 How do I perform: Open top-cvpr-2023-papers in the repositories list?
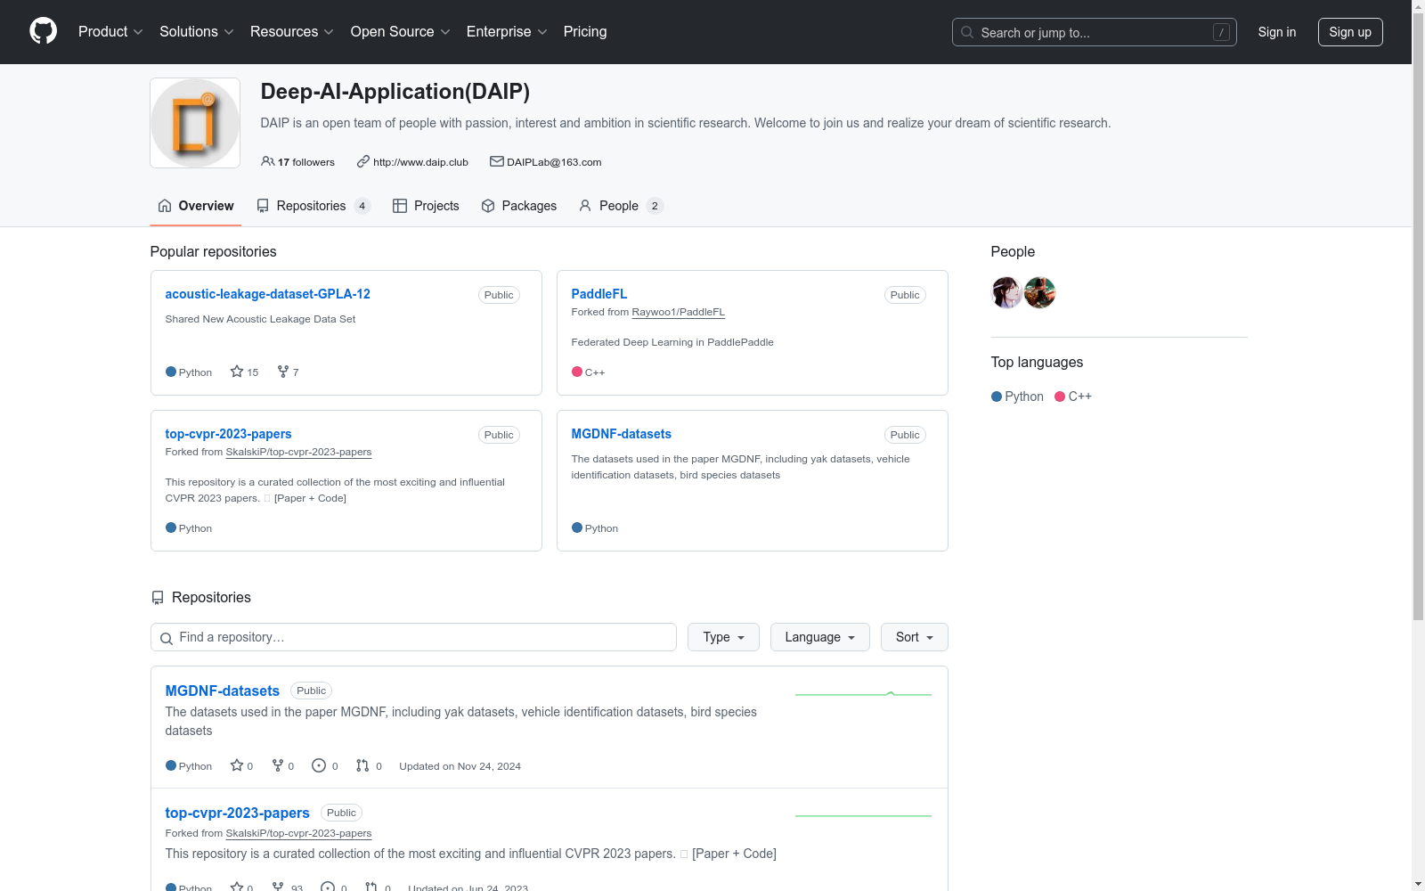(237, 813)
